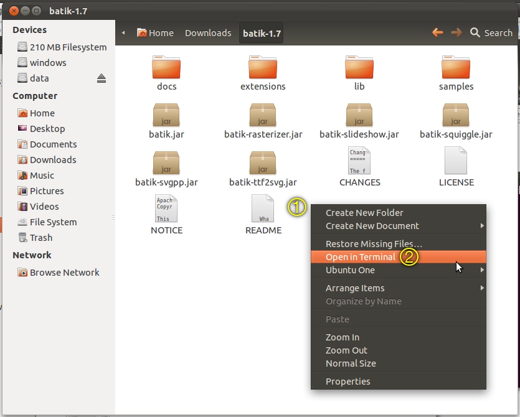Choose Create New Folder from context menu
The image size is (520, 417).
point(399,212)
